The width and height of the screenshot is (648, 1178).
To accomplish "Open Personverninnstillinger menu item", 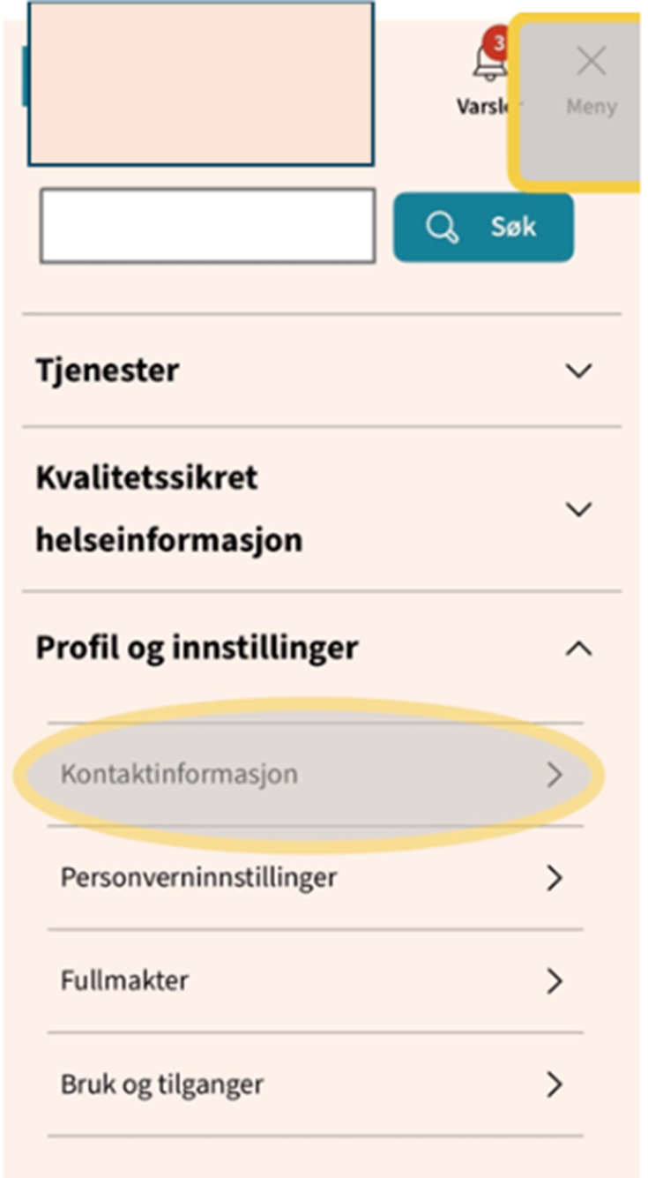I will coord(198,878).
